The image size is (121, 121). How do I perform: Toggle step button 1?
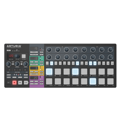47,63
